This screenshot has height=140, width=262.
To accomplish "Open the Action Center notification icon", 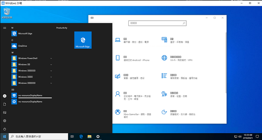I will [257, 136].
